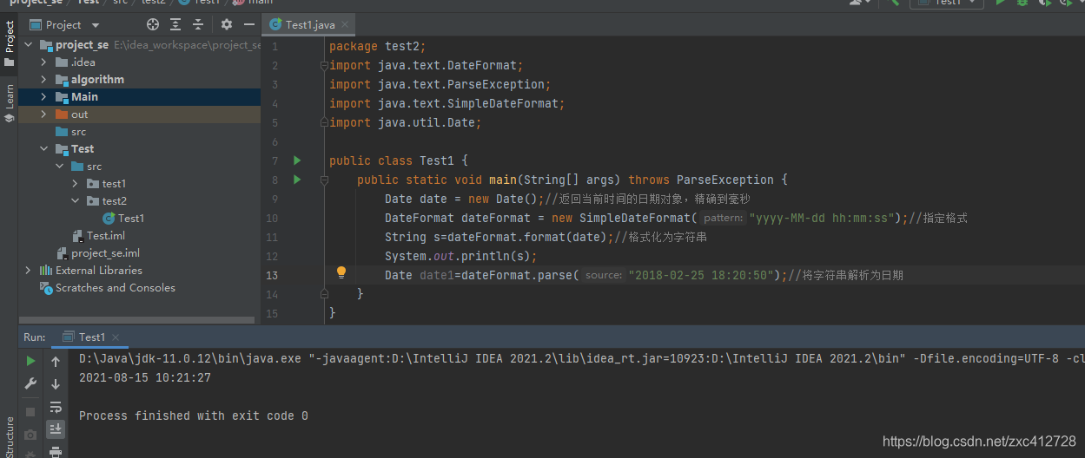The width and height of the screenshot is (1085, 458).
Task: Click line number 13 in the gutter
Action: [272, 275]
